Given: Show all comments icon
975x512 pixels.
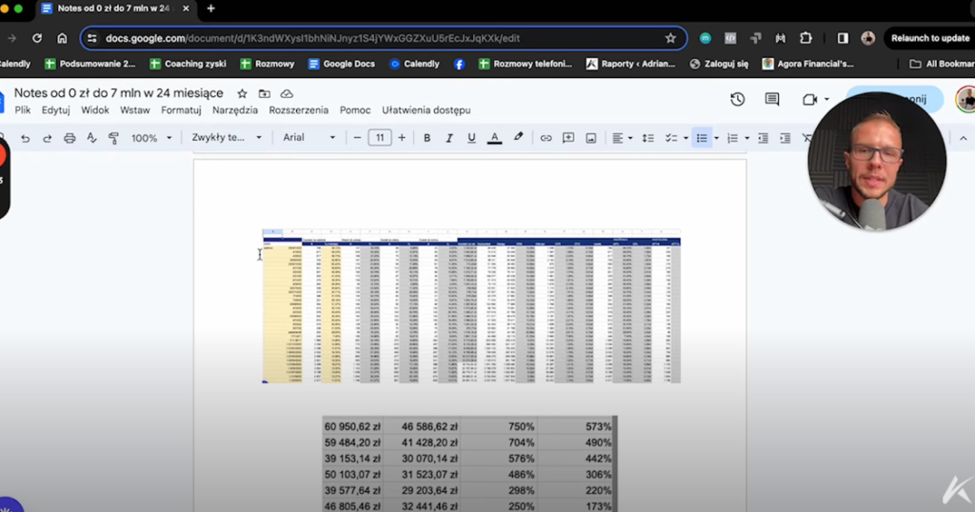Looking at the screenshot, I should pos(771,99).
